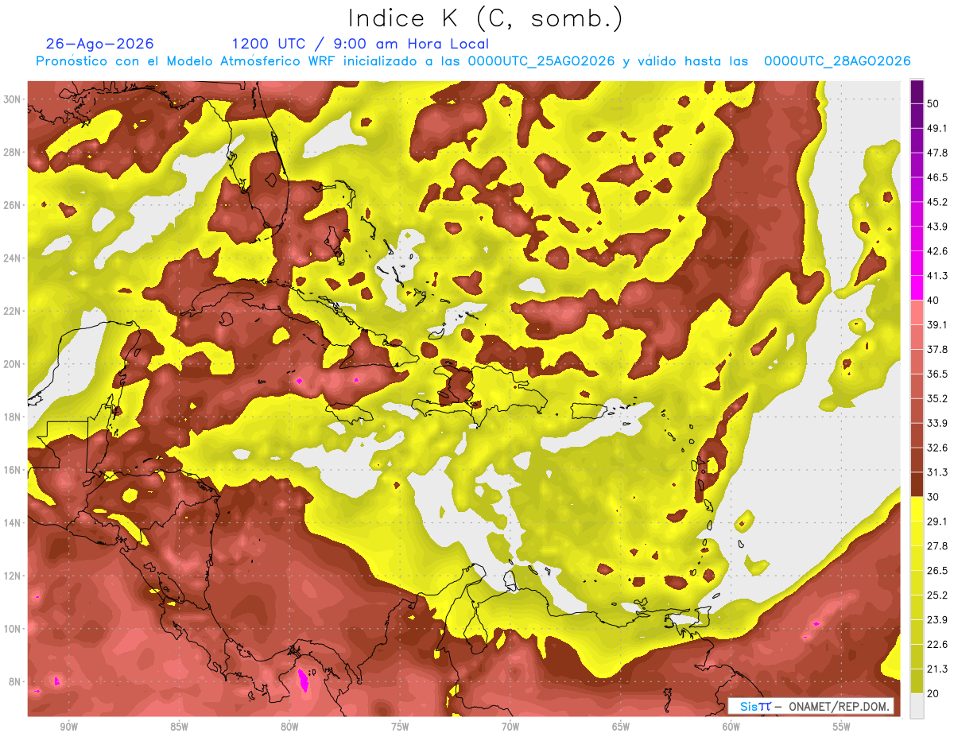The width and height of the screenshot is (954, 737).
Task: Click the 90W longitude label
Action: 68,727
